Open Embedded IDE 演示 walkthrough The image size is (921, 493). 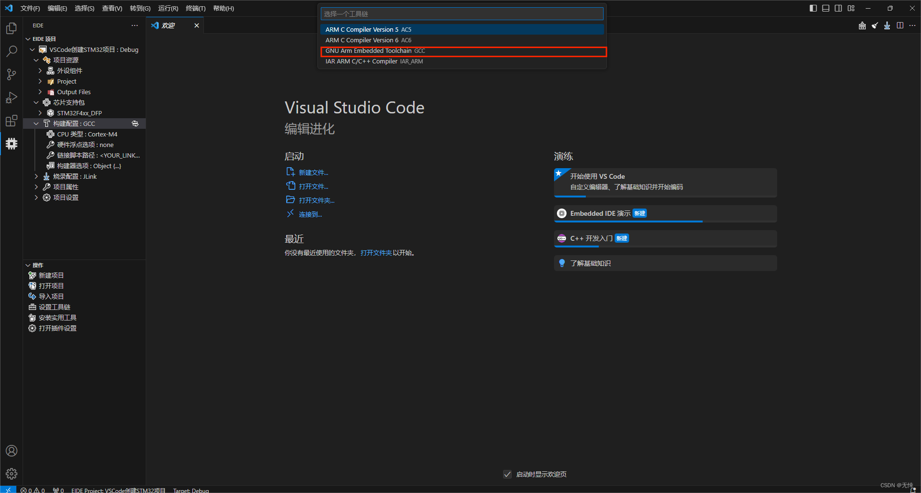(x=665, y=214)
